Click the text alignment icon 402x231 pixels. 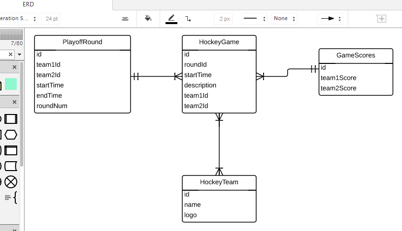pyautogui.click(x=125, y=19)
